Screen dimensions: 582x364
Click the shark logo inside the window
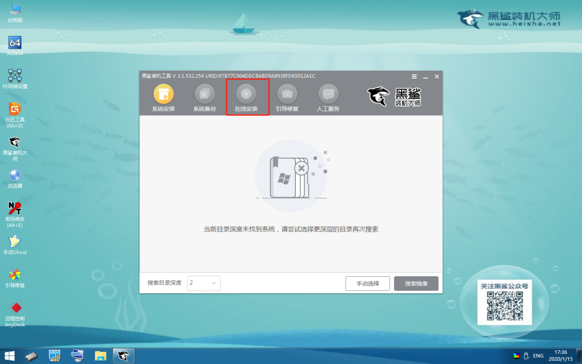pyautogui.click(x=378, y=97)
